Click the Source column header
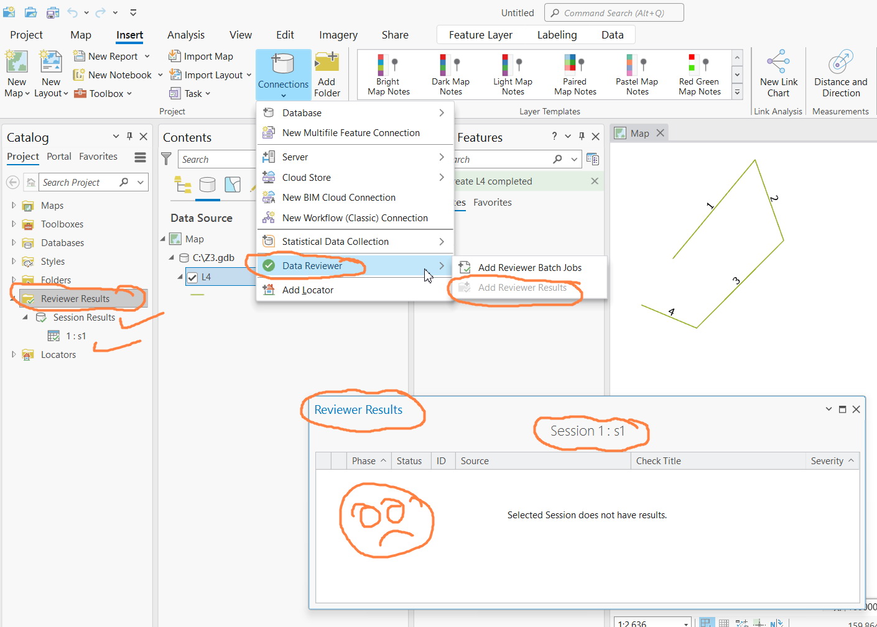This screenshot has width=877, height=627. click(x=543, y=460)
